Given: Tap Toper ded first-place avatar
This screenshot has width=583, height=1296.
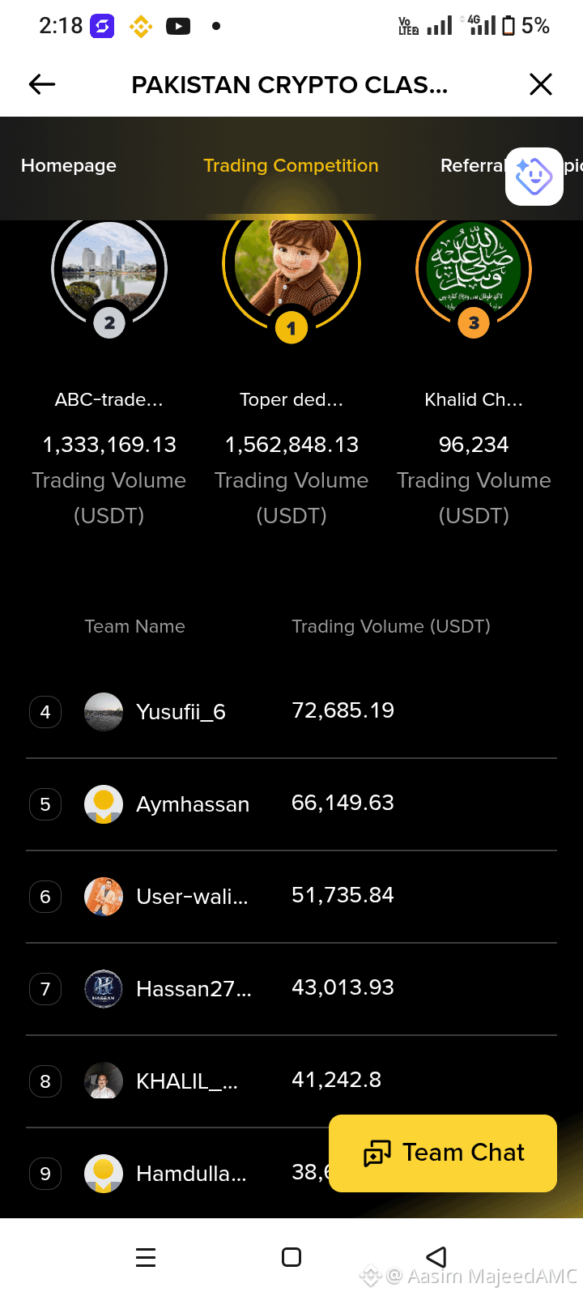Looking at the screenshot, I should coord(291,266).
